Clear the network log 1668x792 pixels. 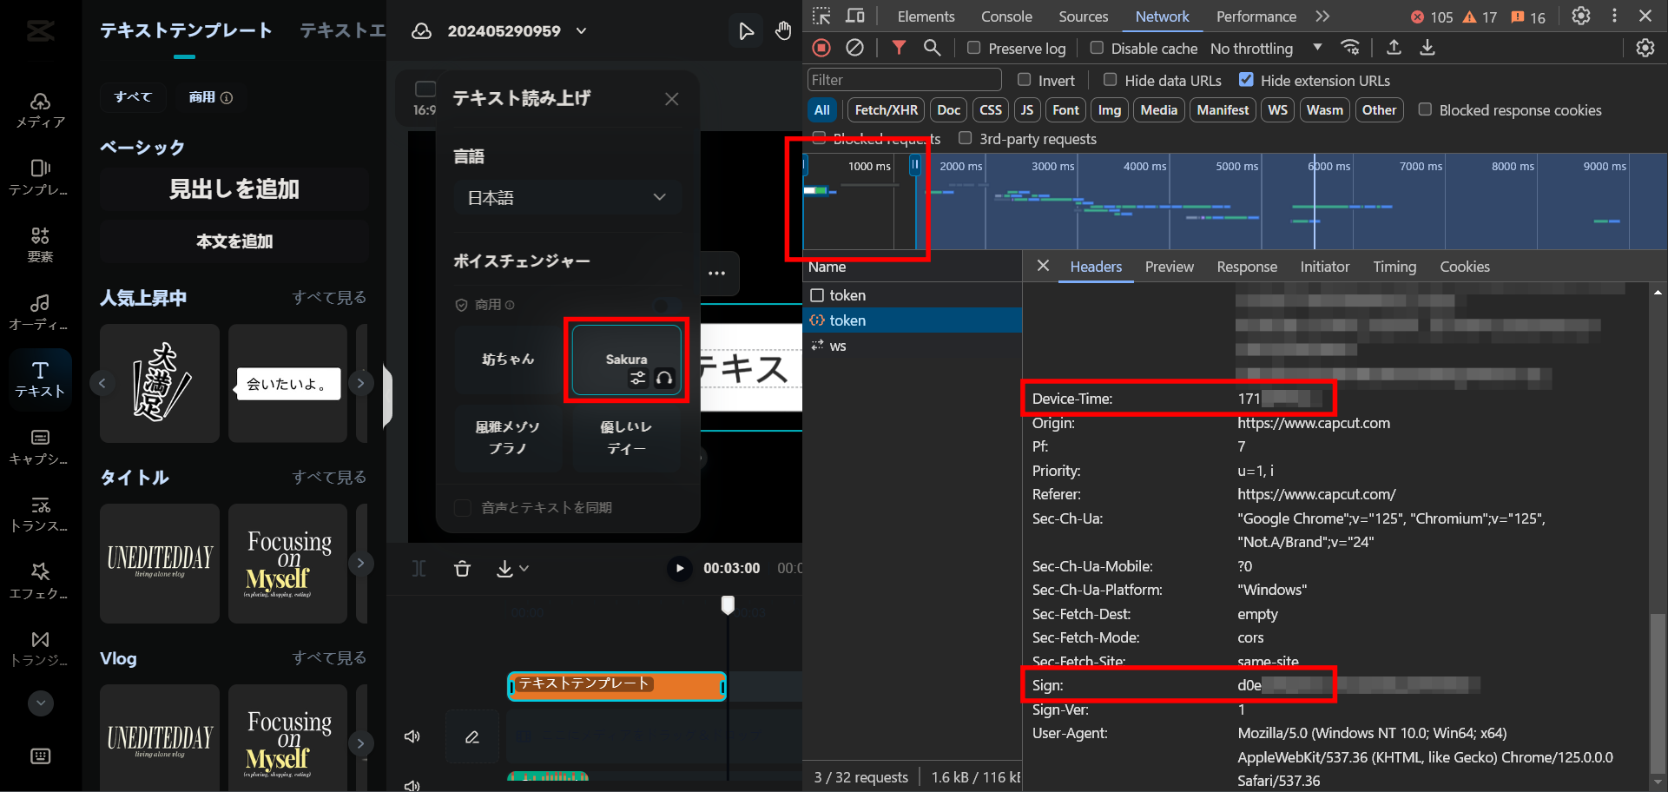coord(855,48)
